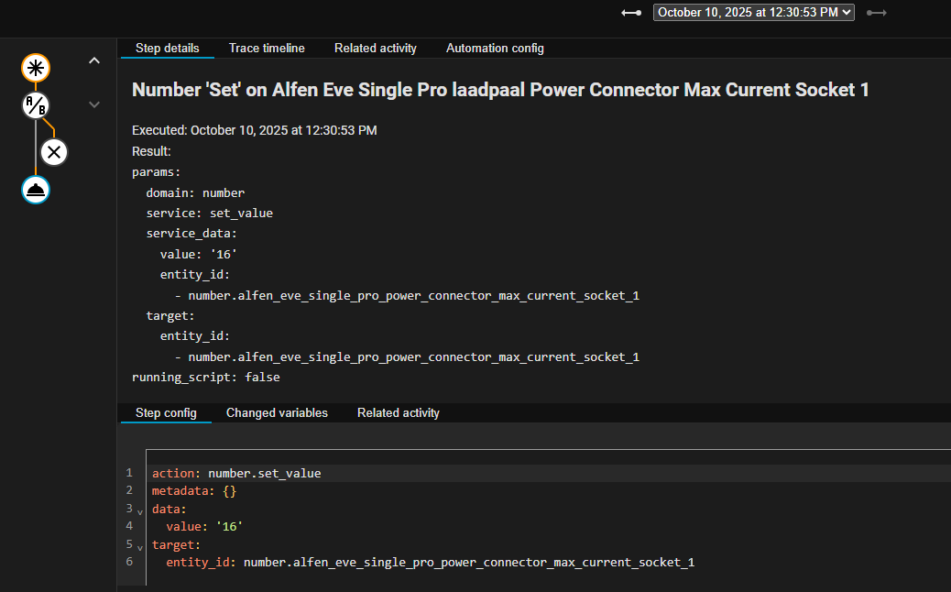
Task: Go to the previous trace step with up chevron
Action: [93, 61]
